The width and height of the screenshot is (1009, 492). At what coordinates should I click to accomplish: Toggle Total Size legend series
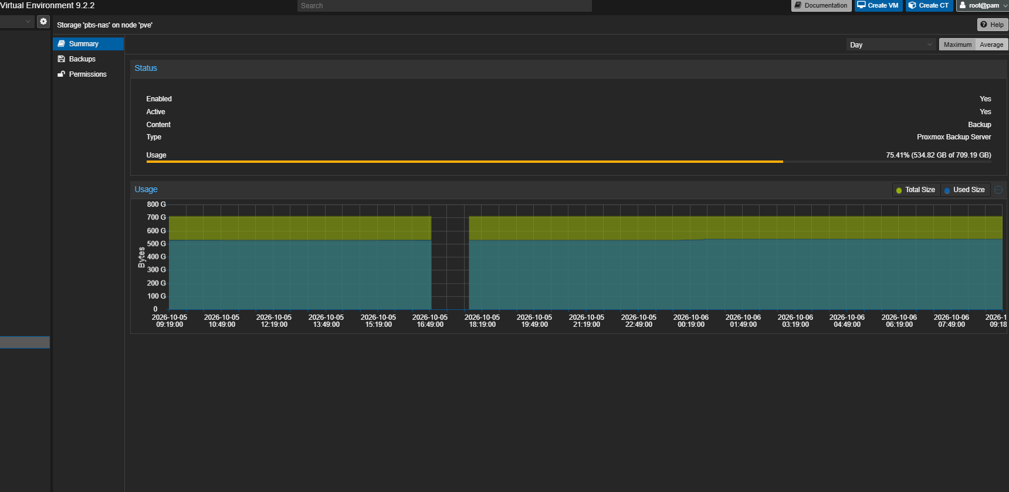pos(916,190)
